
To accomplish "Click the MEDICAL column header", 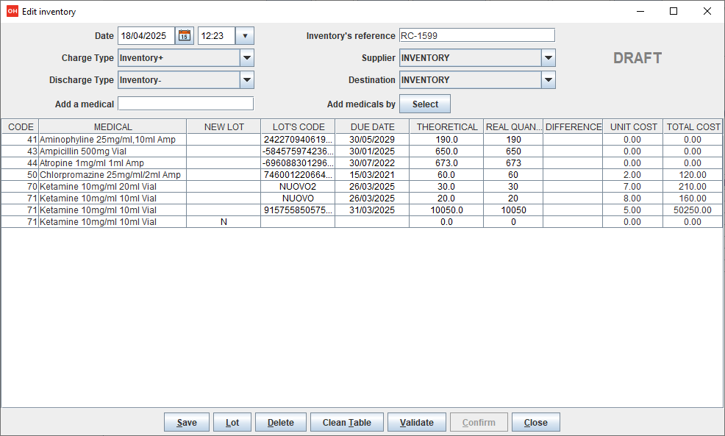I will pos(113,127).
